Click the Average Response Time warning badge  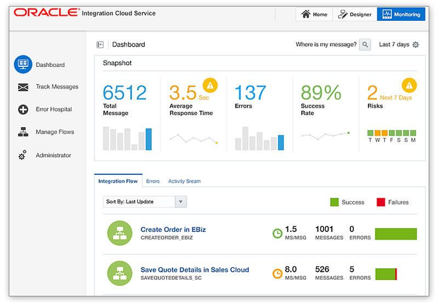[210, 85]
